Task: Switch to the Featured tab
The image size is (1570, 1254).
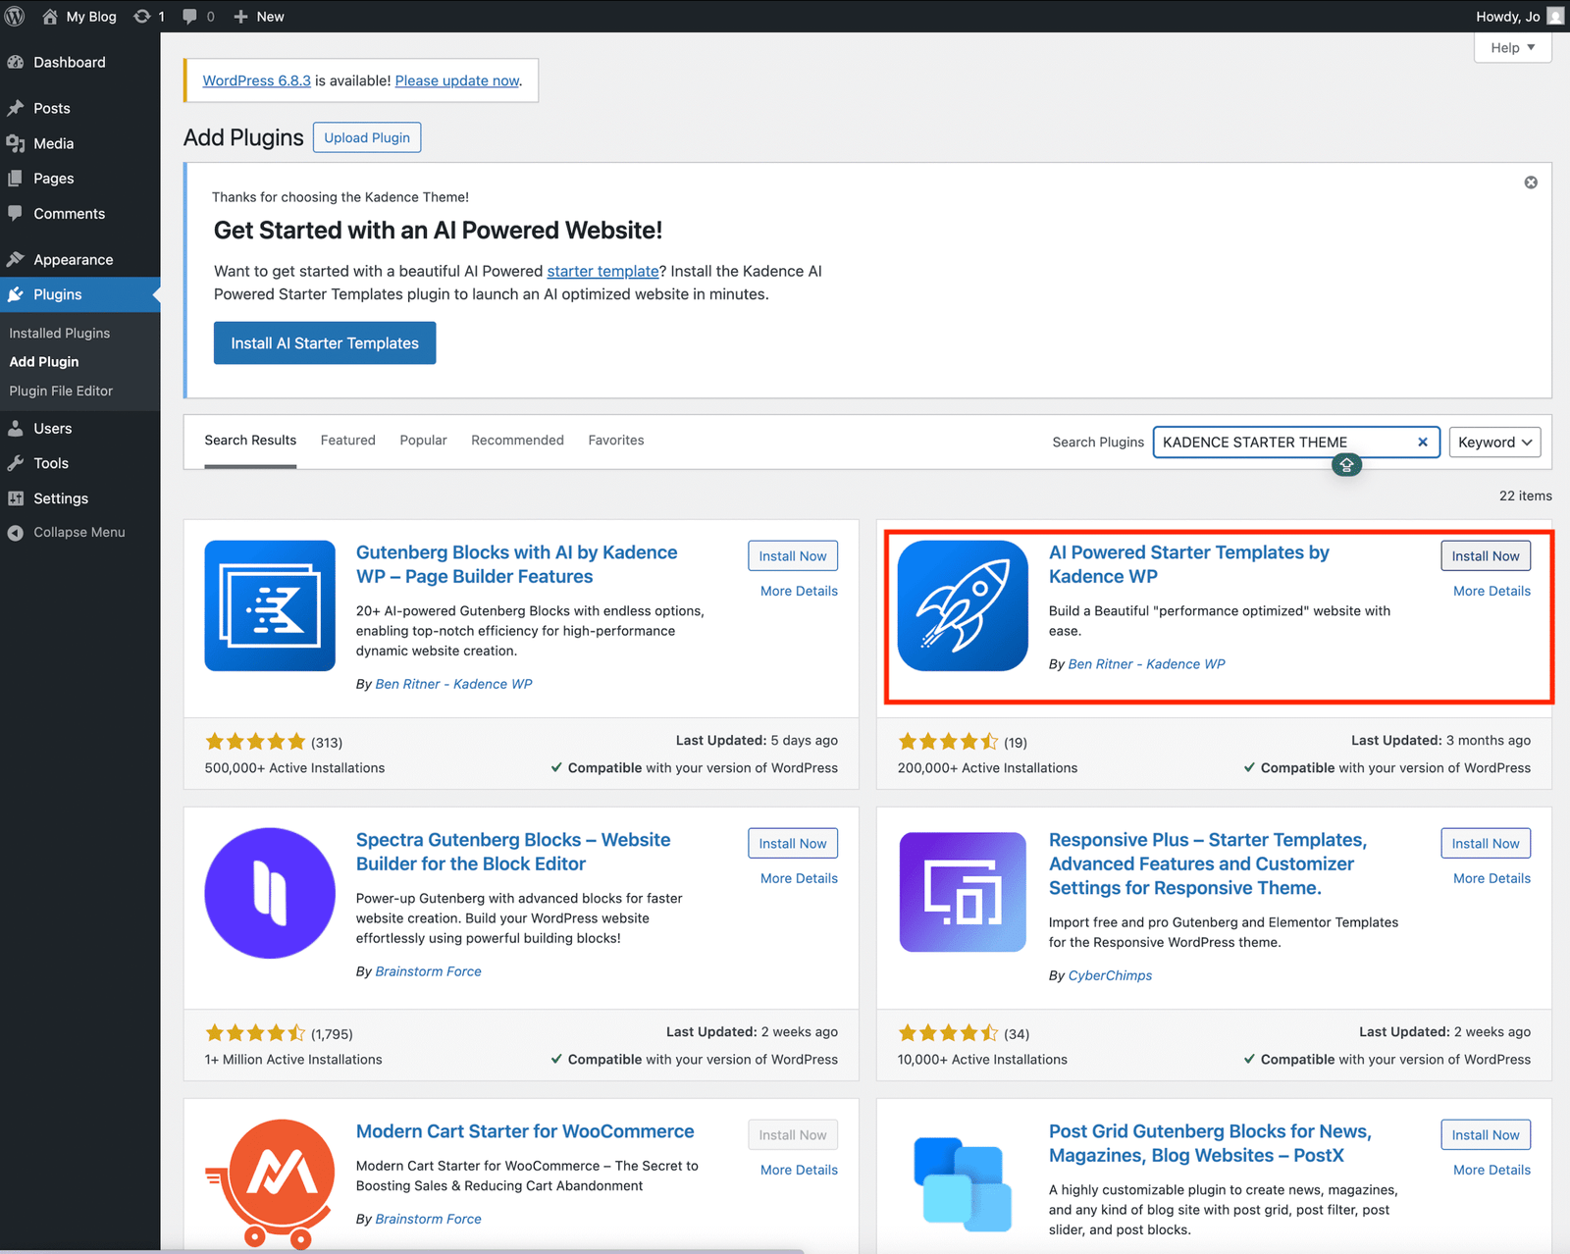Action: [347, 441]
